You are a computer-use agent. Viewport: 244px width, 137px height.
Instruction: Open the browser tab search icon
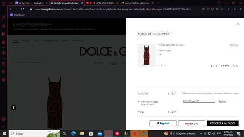(x=219, y=3)
